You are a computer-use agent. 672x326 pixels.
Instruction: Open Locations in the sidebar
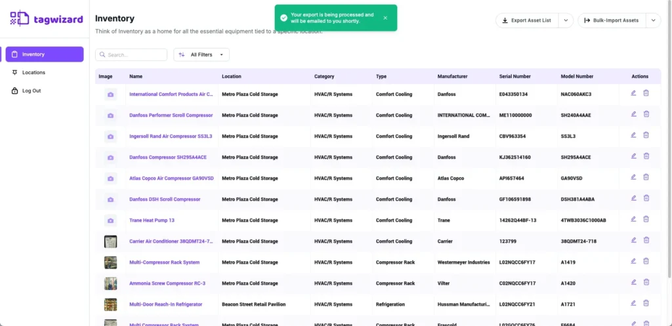[33, 72]
